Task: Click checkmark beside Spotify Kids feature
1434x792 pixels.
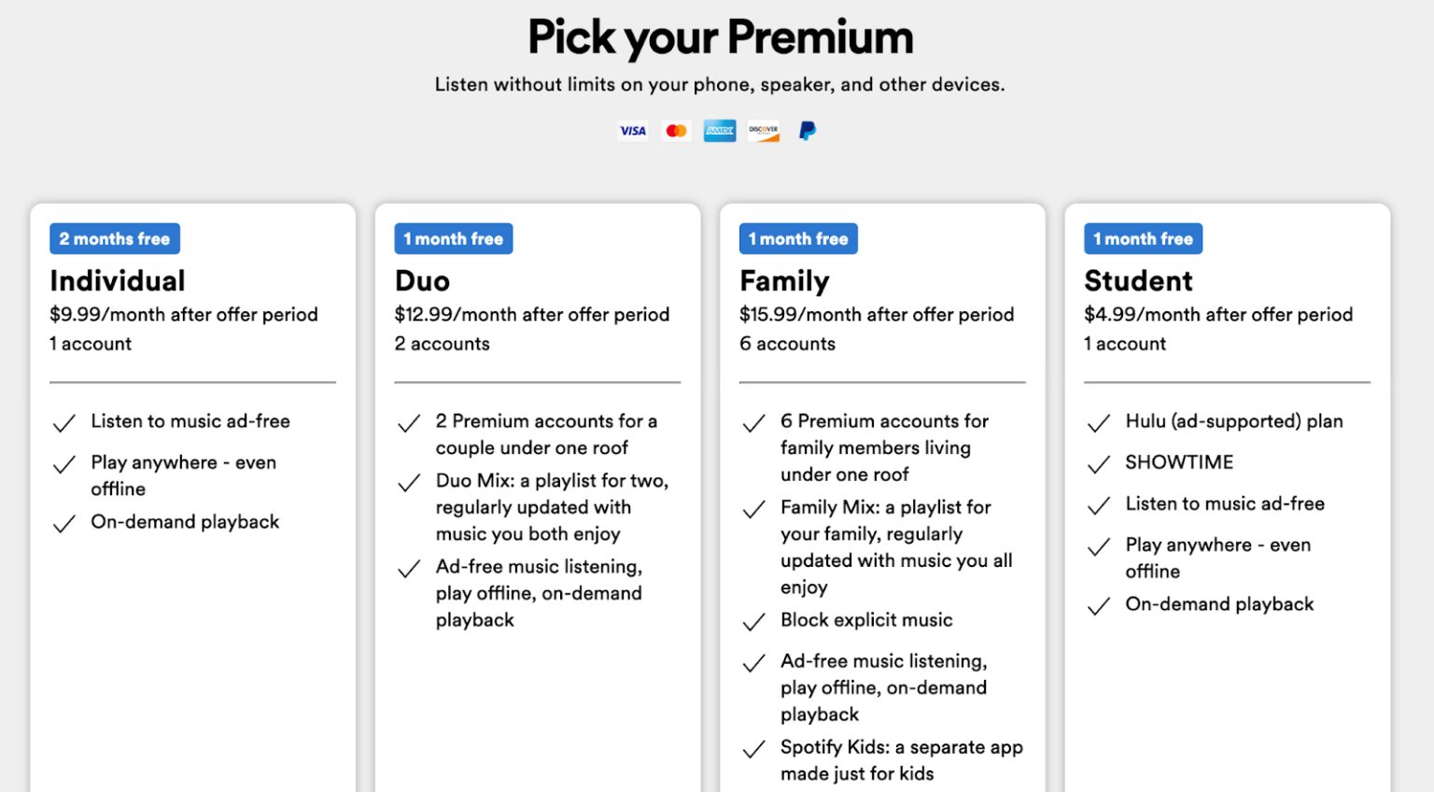Action: pos(754,749)
